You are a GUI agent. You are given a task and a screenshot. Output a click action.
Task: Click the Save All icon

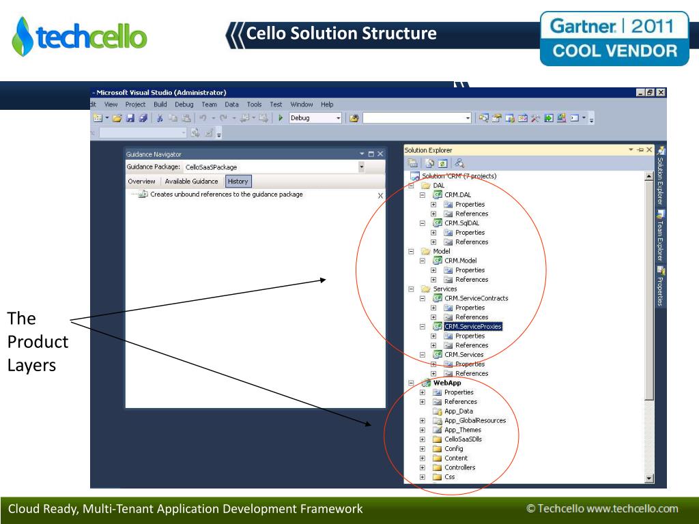click(143, 118)
